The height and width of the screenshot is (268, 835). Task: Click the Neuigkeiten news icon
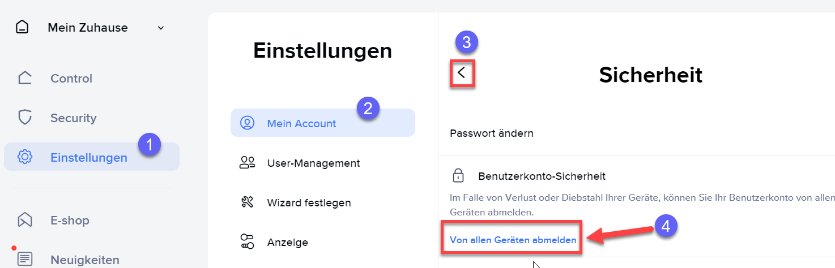[24, 260]
